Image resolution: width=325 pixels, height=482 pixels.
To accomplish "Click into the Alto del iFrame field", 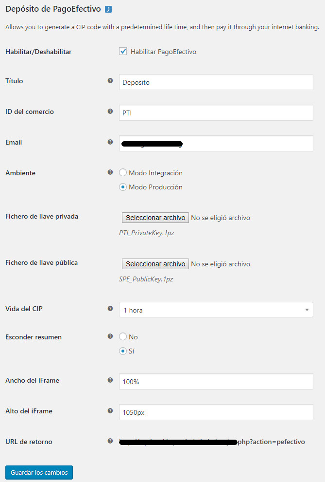I will pyautogui.click(x=216, y=412).
